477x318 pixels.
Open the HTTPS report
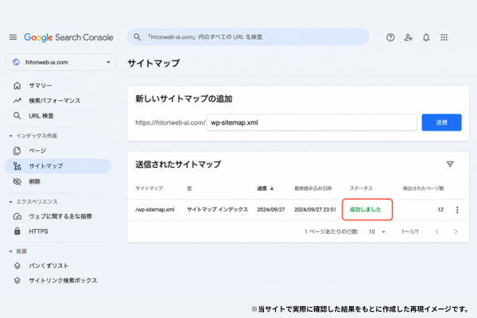click(x=38, y=231)
